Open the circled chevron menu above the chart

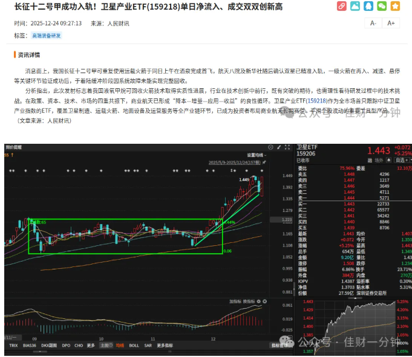(270, 147)
